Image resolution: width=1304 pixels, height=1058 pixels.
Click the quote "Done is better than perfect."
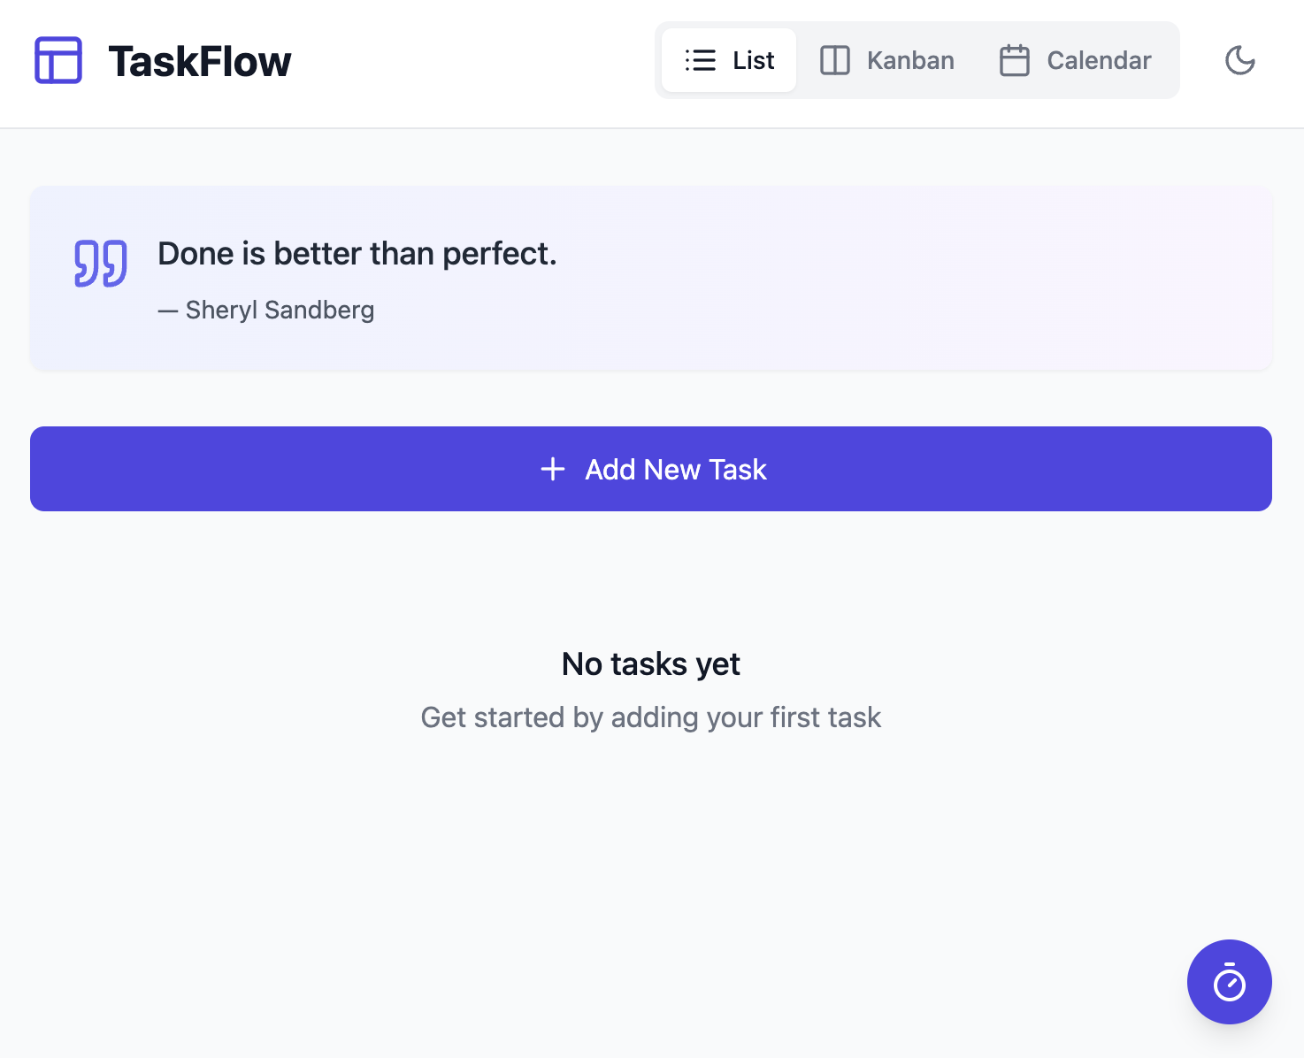pyautogui.click(x=357, y=254)
